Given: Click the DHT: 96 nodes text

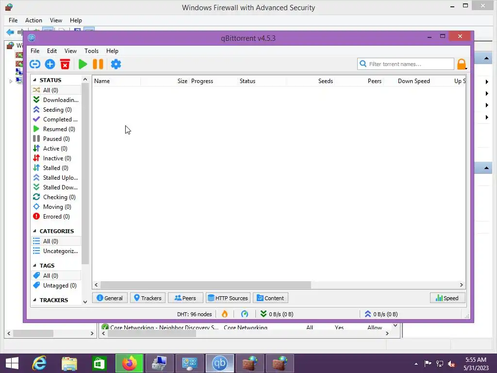Looking at the screenshot, I should tap(194, 314).
